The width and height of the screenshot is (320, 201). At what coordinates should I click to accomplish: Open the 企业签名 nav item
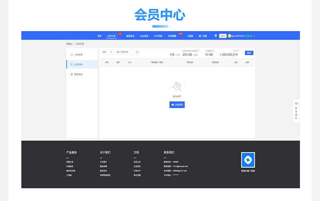144,36
